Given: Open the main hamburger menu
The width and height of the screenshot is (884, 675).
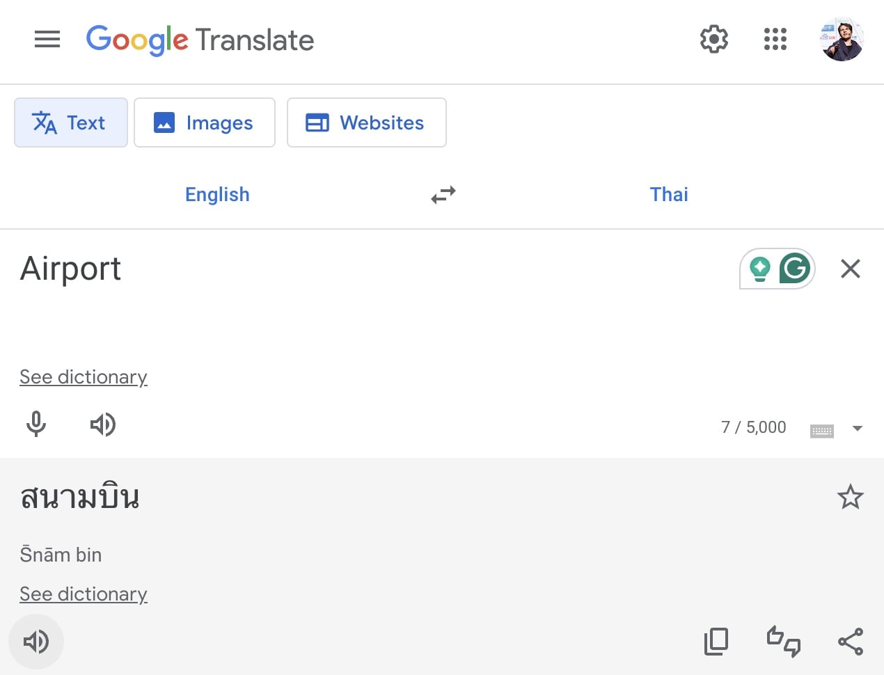Looking at the screenshot, I should [x=47, y=40].
